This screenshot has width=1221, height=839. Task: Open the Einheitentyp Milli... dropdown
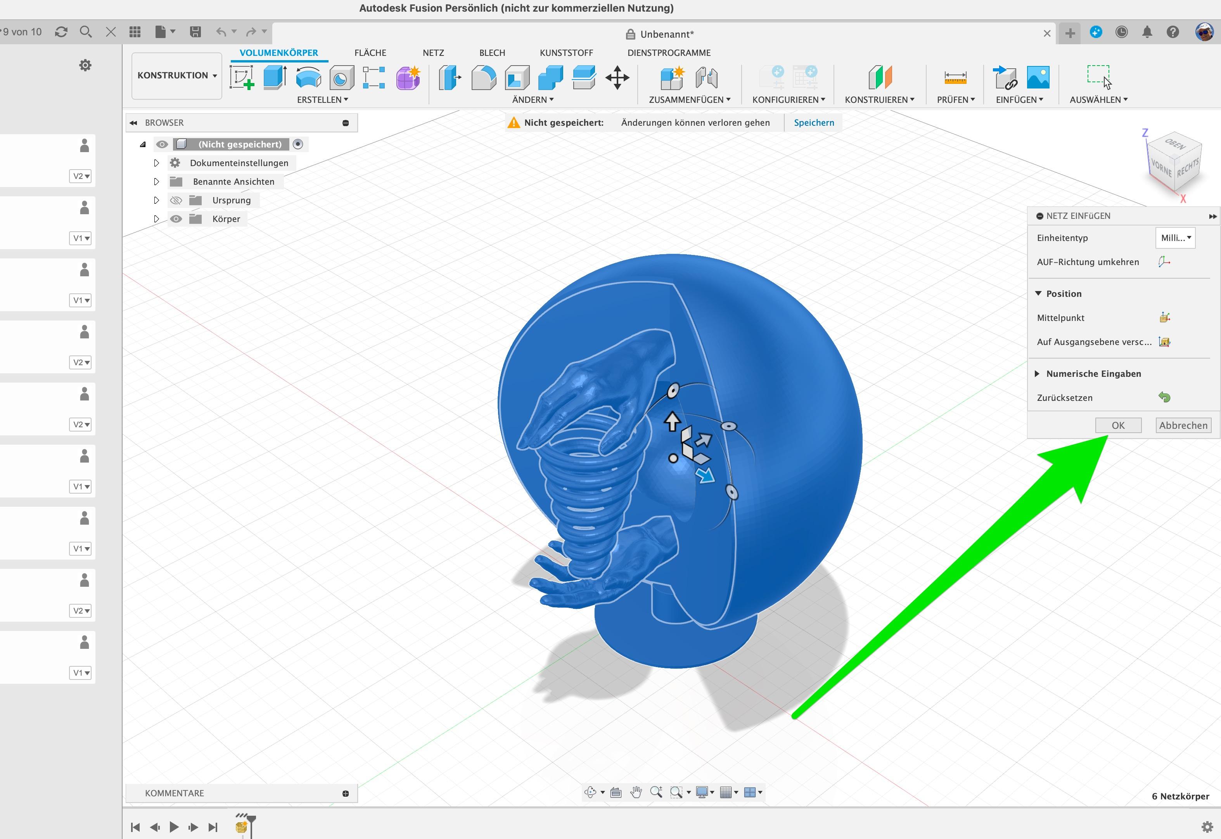(1175, 237)
